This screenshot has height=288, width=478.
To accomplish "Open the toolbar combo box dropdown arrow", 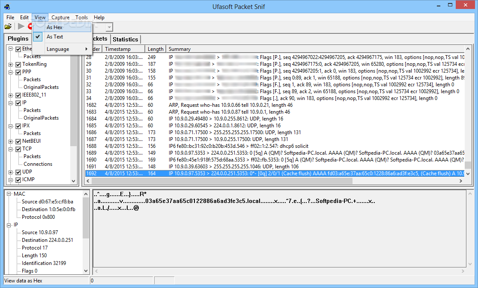I will 109,27.
